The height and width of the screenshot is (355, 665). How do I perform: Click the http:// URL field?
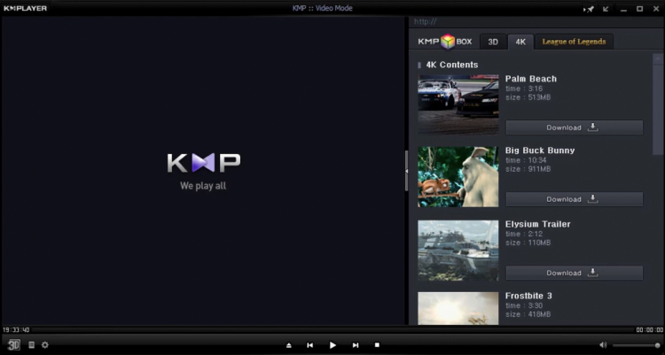point(536,21)
